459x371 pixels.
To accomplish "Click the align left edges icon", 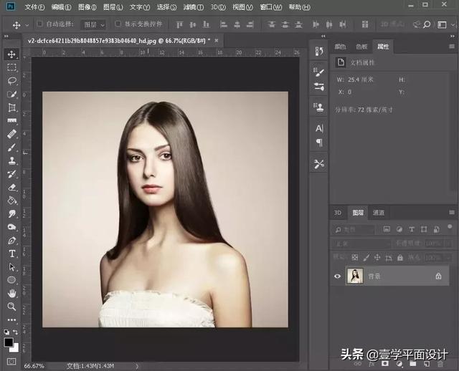I will pos(224,24).
